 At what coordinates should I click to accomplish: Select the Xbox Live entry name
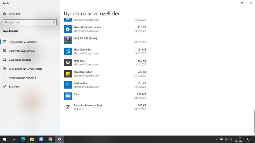click(x=79, y=61)
